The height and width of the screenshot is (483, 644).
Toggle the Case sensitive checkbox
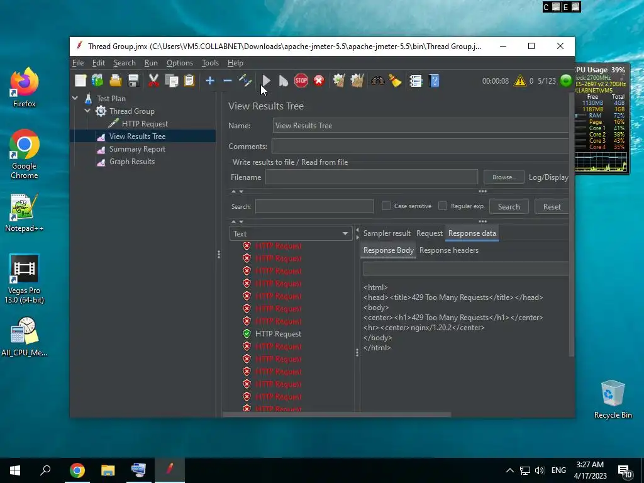point(386,206)
